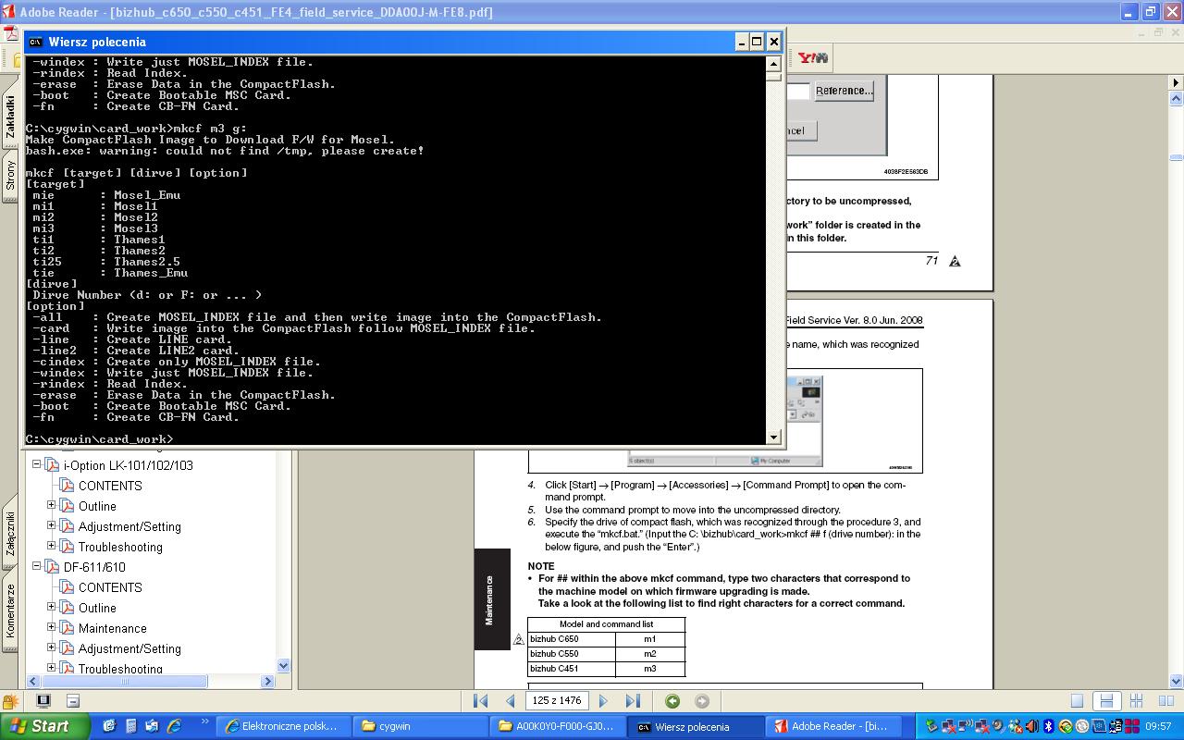Go to next page in Adobe Reader

(603, 701)
